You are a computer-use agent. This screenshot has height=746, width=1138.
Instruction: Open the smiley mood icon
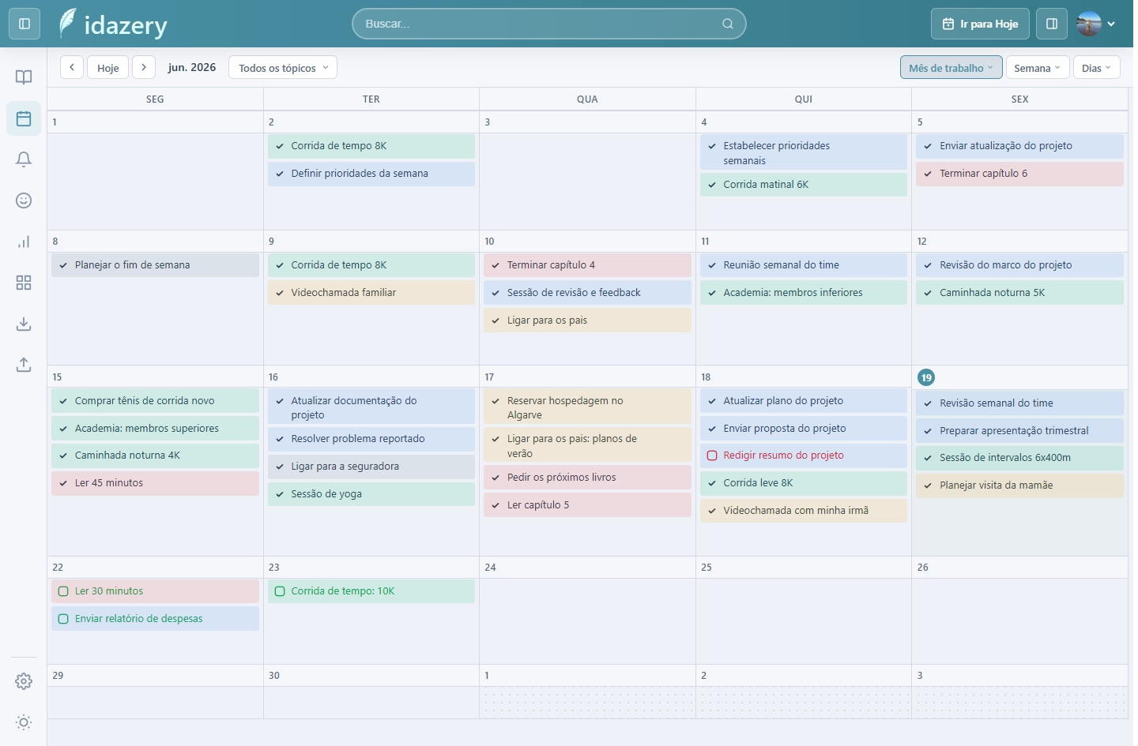(24, 201)
